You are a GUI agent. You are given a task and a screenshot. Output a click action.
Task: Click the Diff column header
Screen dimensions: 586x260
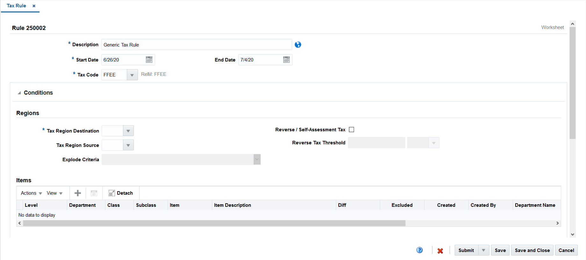click(x=358, y=205)
